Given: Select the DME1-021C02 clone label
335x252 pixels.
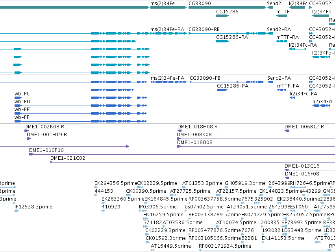Looking at the screenshot, I should tap(68, 158).
